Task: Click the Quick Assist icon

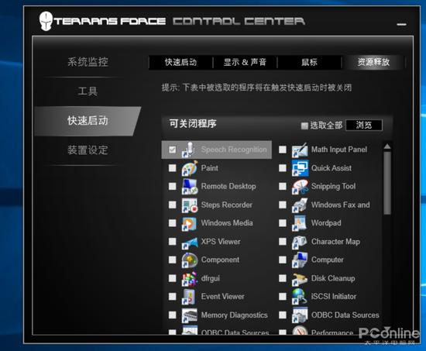Action: [300, 168]
